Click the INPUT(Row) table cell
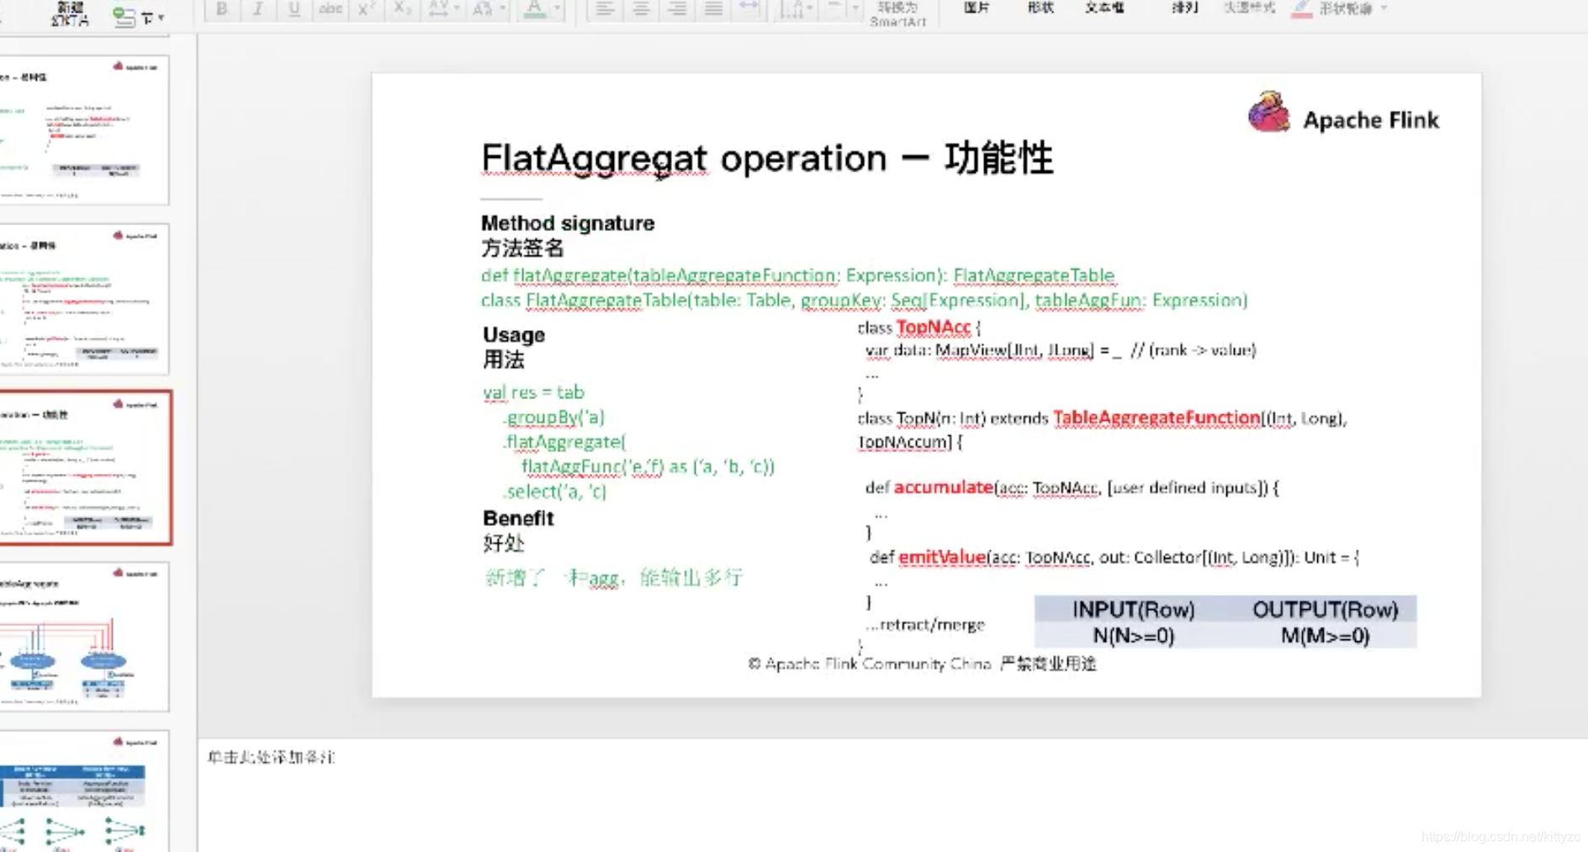1588x852 pixels. pyautogui.click(x=1133, y=609)
